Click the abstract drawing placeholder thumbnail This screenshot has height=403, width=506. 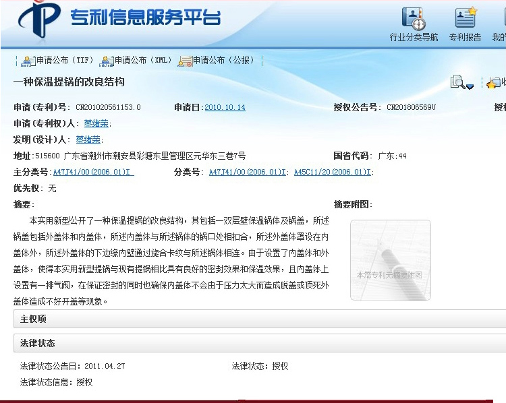click(391, 260)
